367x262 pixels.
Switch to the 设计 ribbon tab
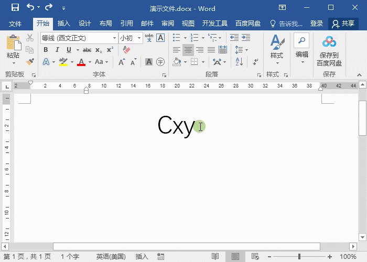pos(84,24)
